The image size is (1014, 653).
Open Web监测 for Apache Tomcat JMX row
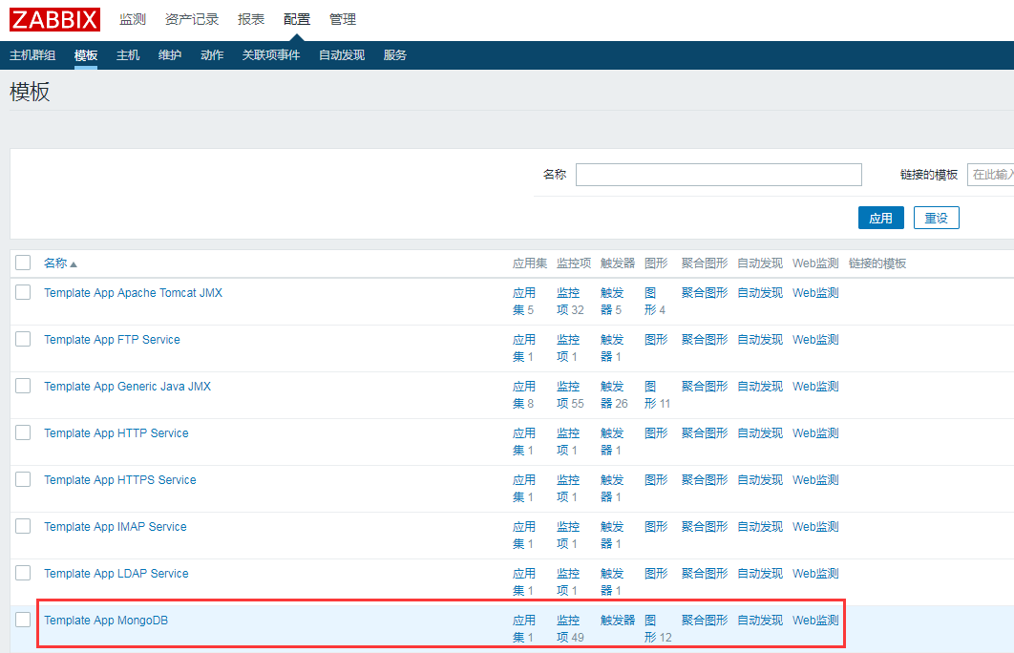pos(815,293)
